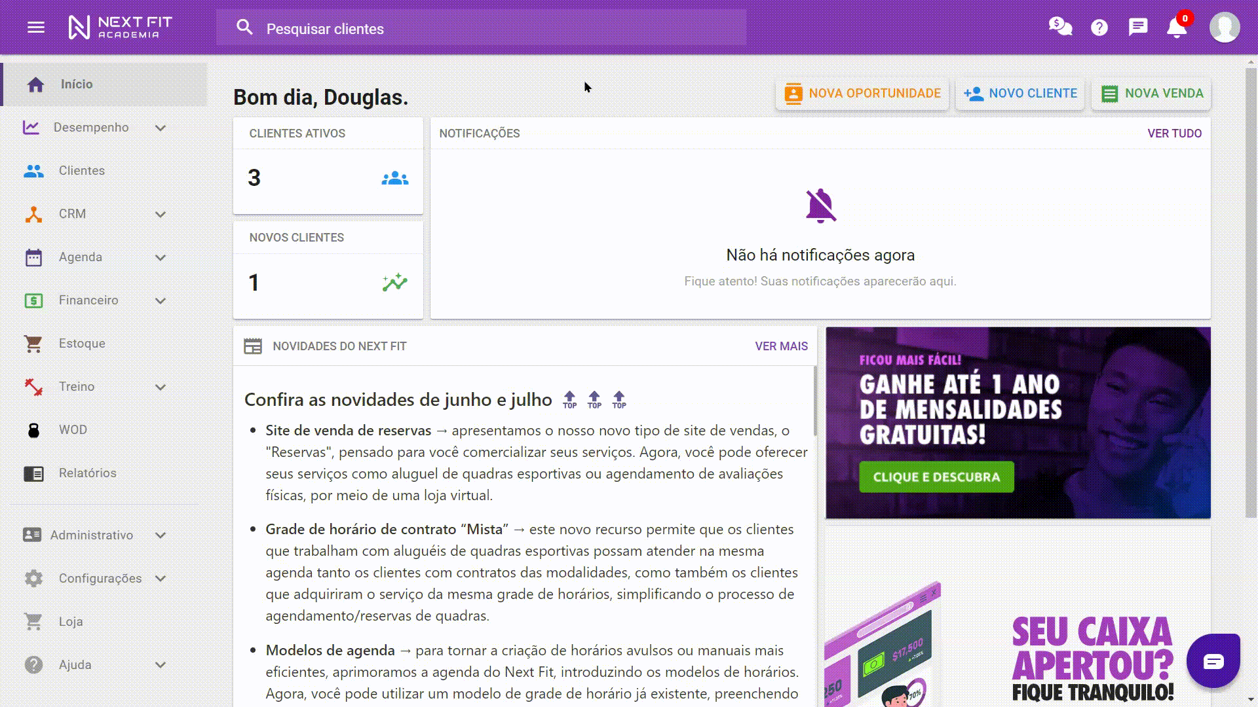
Task: Open the hamburger menu icon
Action: (x=36, y=27)
